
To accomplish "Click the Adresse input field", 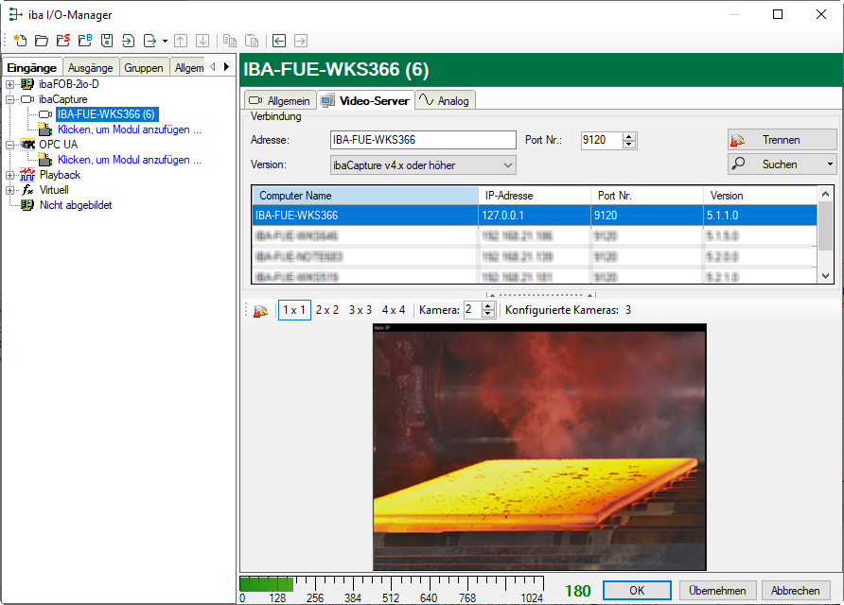I will 422,140.
